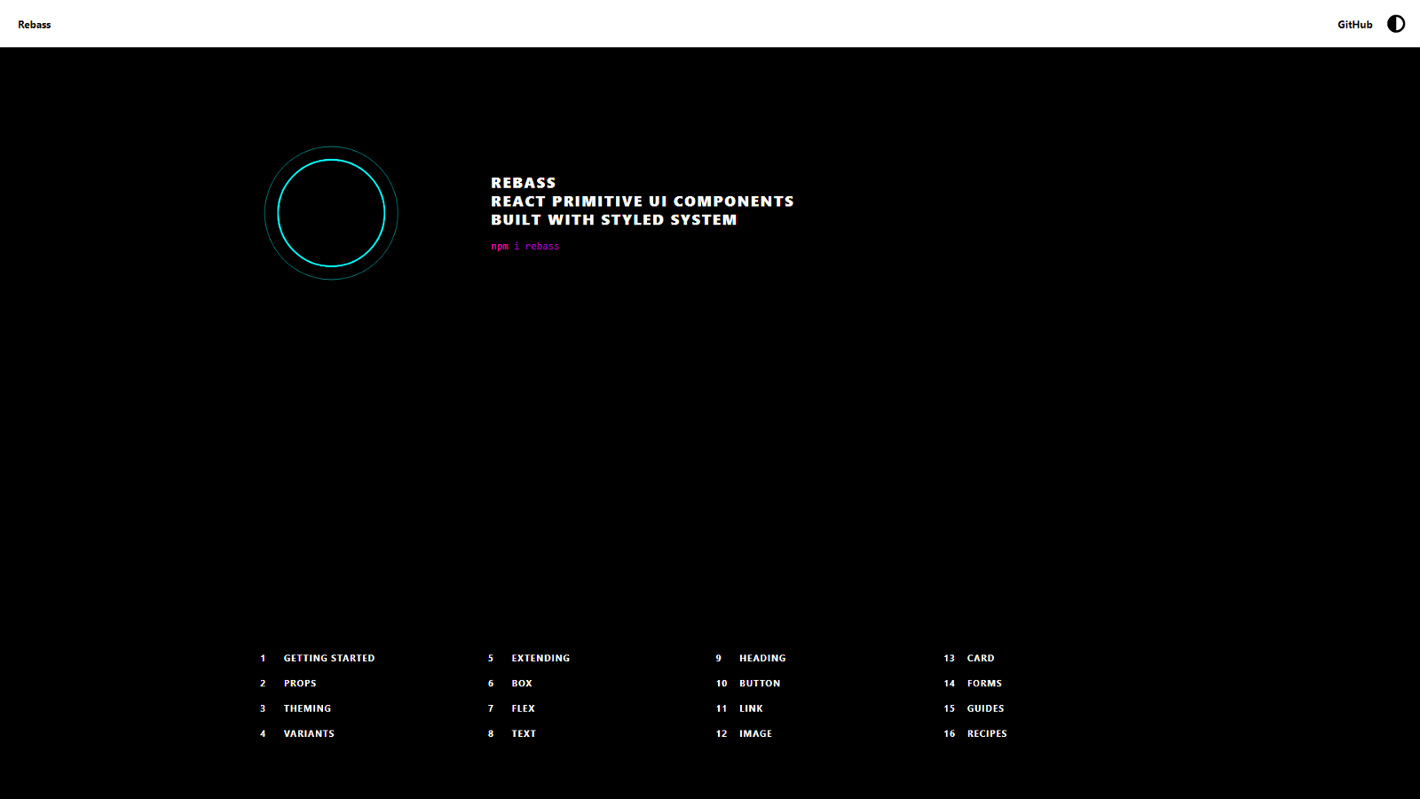Open the Getting Started docs page
Image resolution: width=1420 pixels, height=799 pixels.
329,659
